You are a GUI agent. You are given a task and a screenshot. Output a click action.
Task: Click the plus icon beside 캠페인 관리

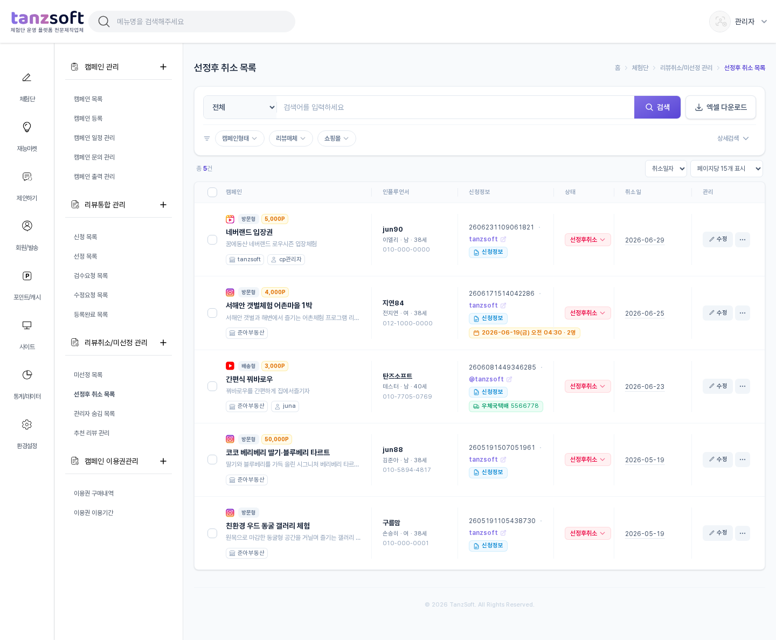(163, 67)
